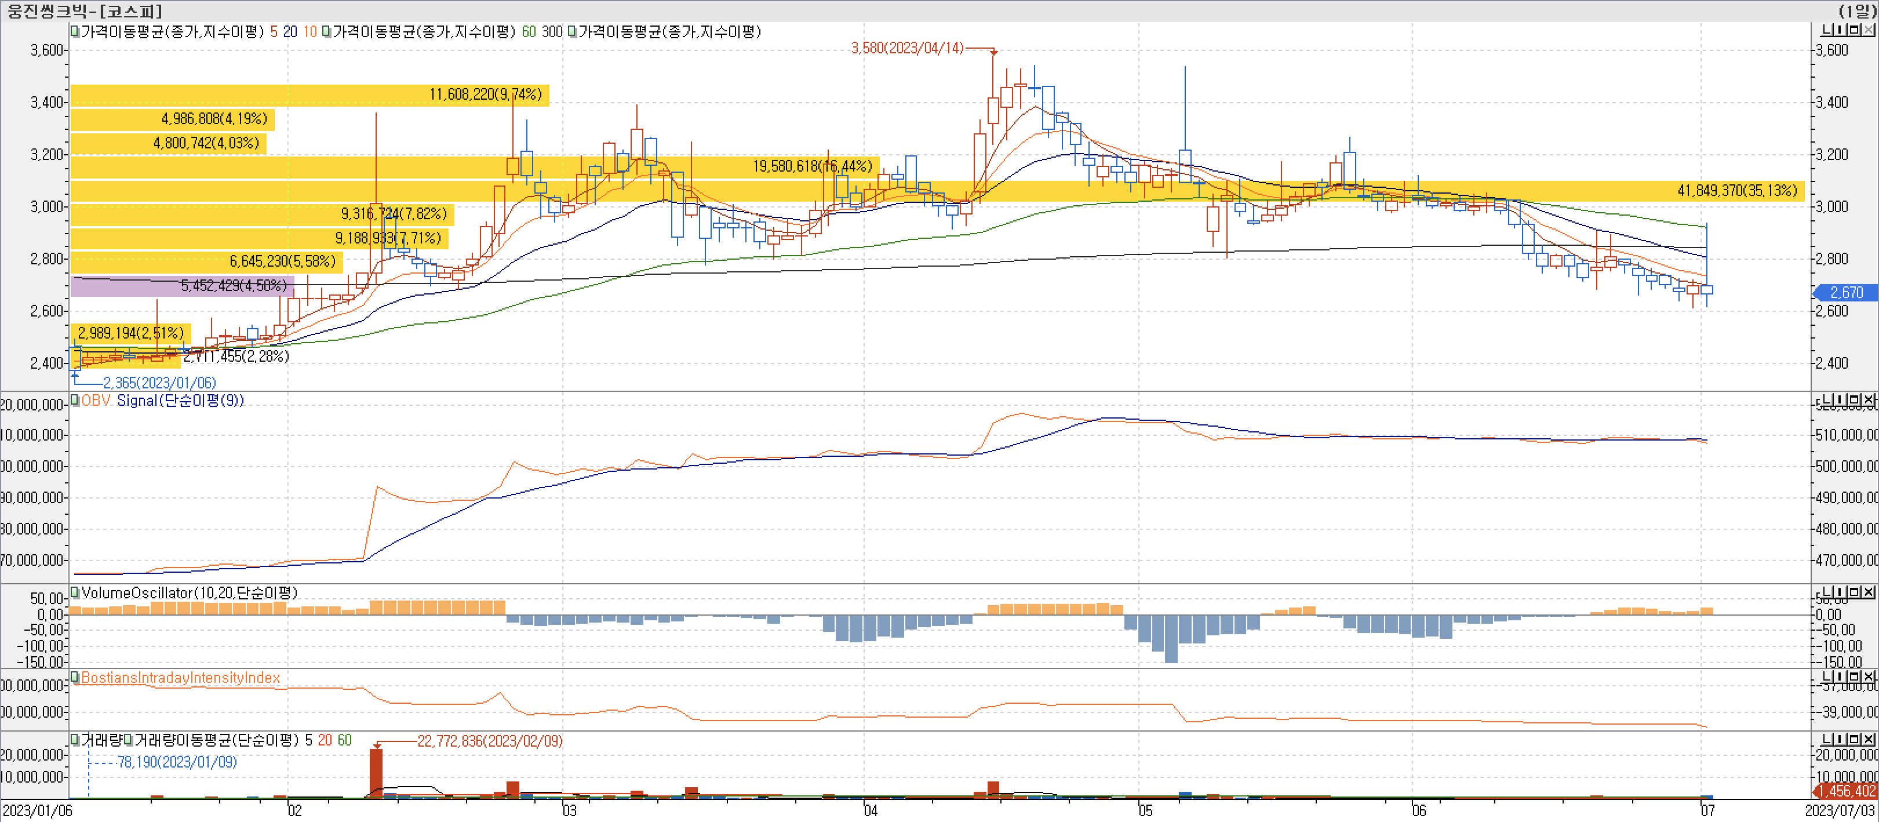Close the BostiansIntradayIntensityIndex panel with its X
The image size is (1879, 822).
(1868, 677)
